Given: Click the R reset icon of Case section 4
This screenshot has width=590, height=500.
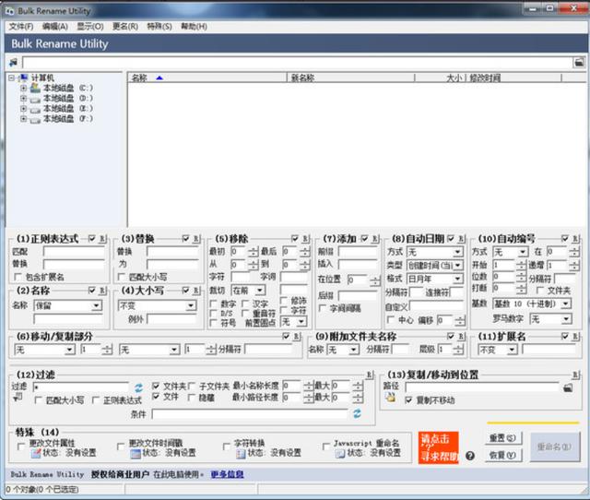Looking at the screenshot, I should 196,291.
